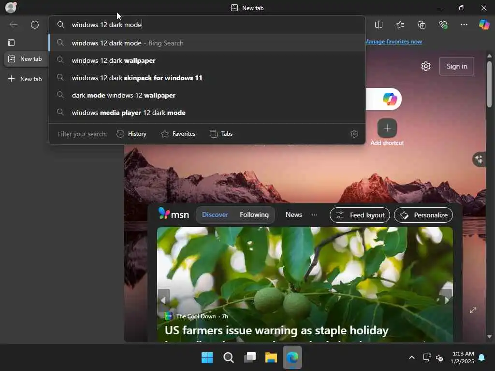Choose 'dark mode windows 12 wallpaper' suggestion

(x=207, y=95)
